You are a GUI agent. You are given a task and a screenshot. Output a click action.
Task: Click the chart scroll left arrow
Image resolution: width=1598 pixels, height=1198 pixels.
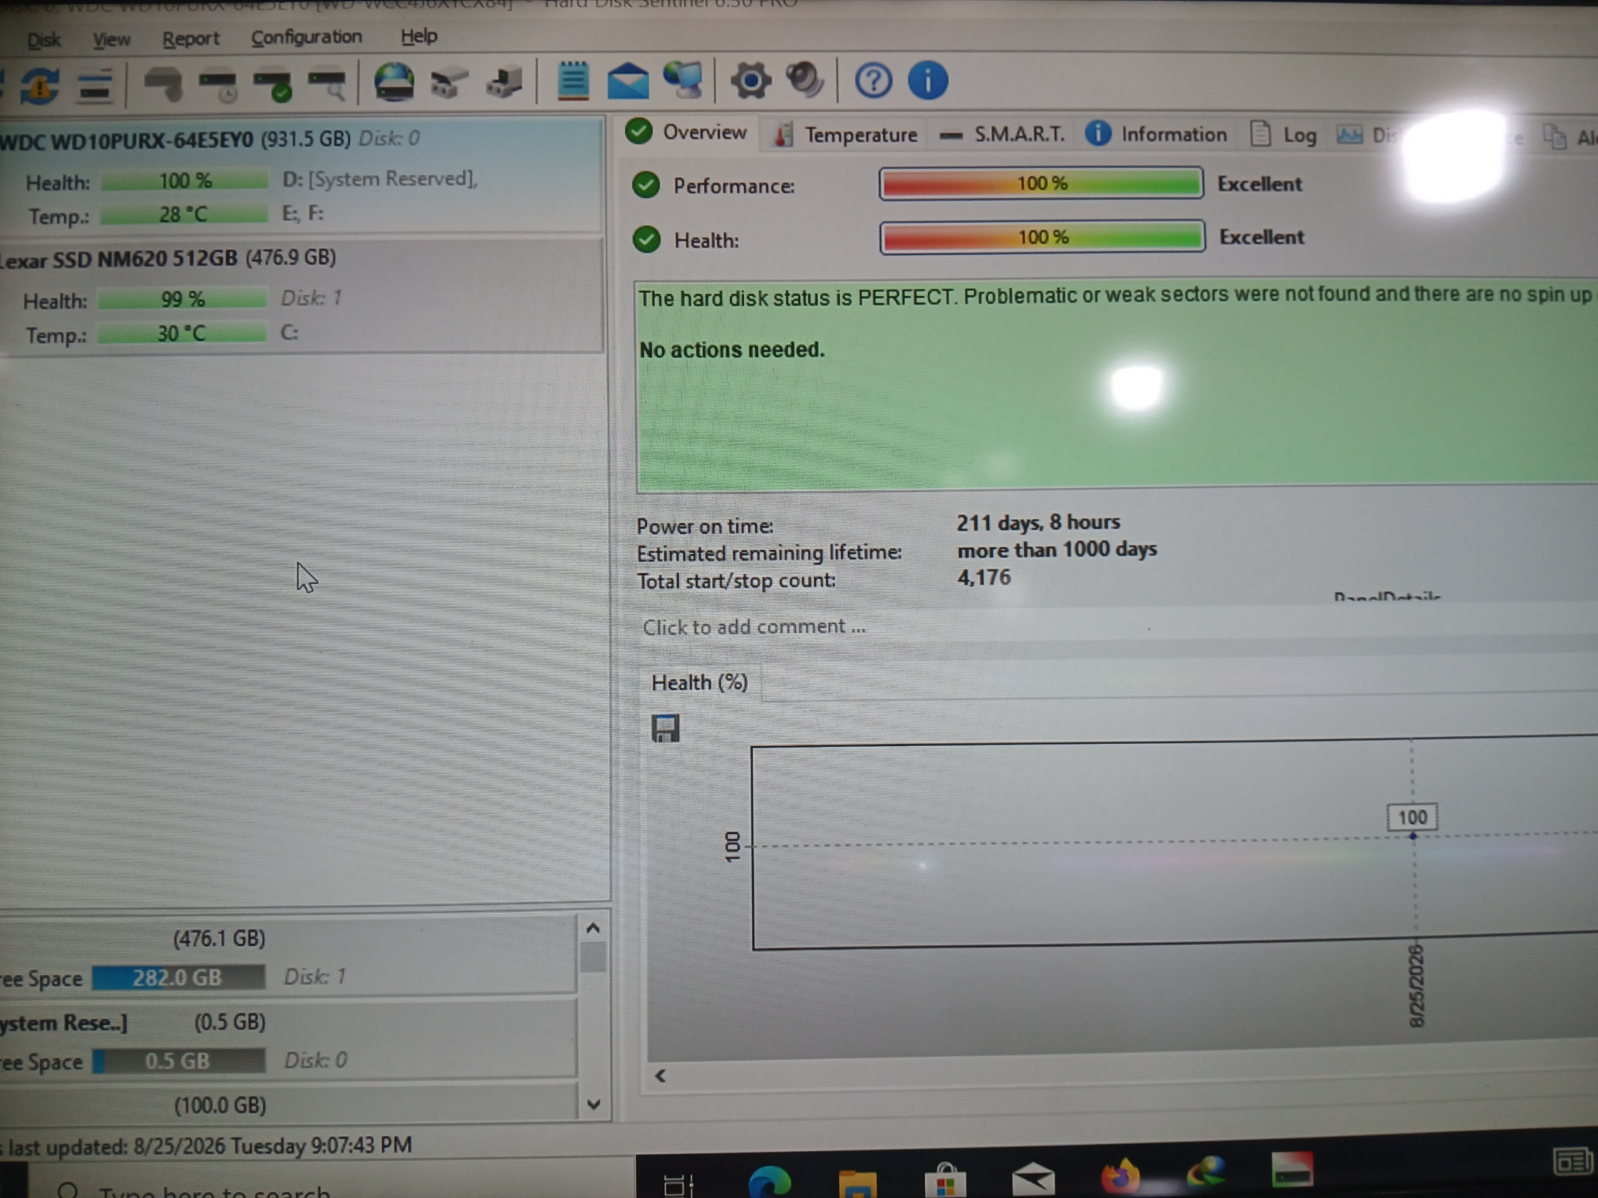[660, 1076]
